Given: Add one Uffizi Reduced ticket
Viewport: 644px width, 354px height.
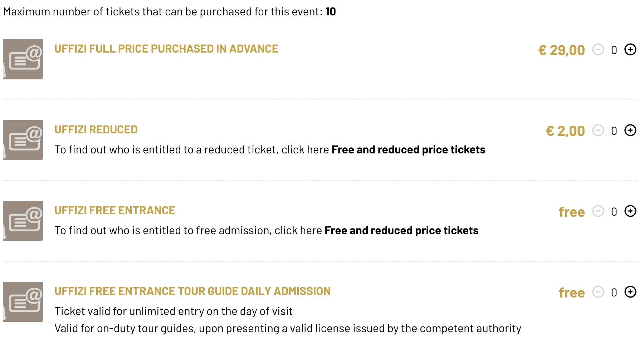Looking at the screenshot, I should [630, 130].
